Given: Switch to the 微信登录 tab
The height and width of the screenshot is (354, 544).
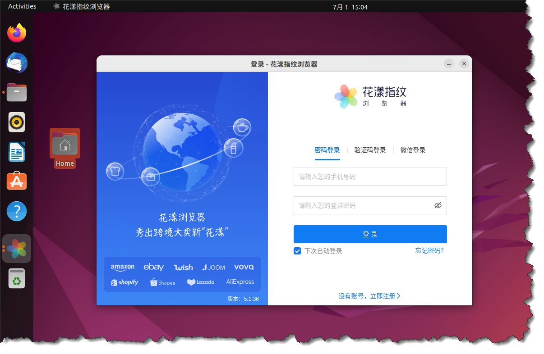Looking at the screenshot, I should (413, 150).
